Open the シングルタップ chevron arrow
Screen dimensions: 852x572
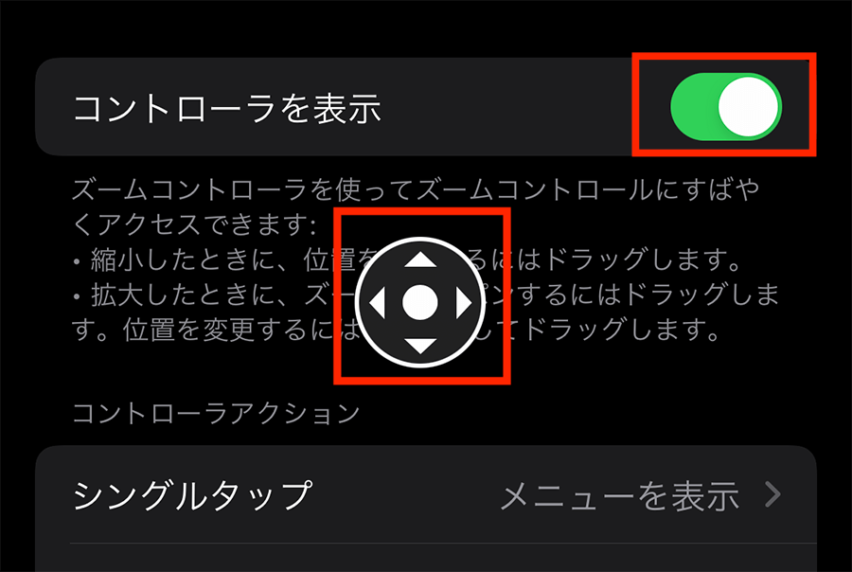(x=772, y=494)
